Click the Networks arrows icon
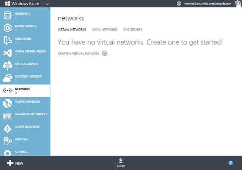The width and height of the screenshot is (242, 170). click(x=8, y=91)
